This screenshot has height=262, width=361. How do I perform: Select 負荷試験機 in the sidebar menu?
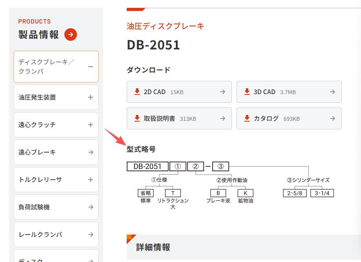coord(56,207)
